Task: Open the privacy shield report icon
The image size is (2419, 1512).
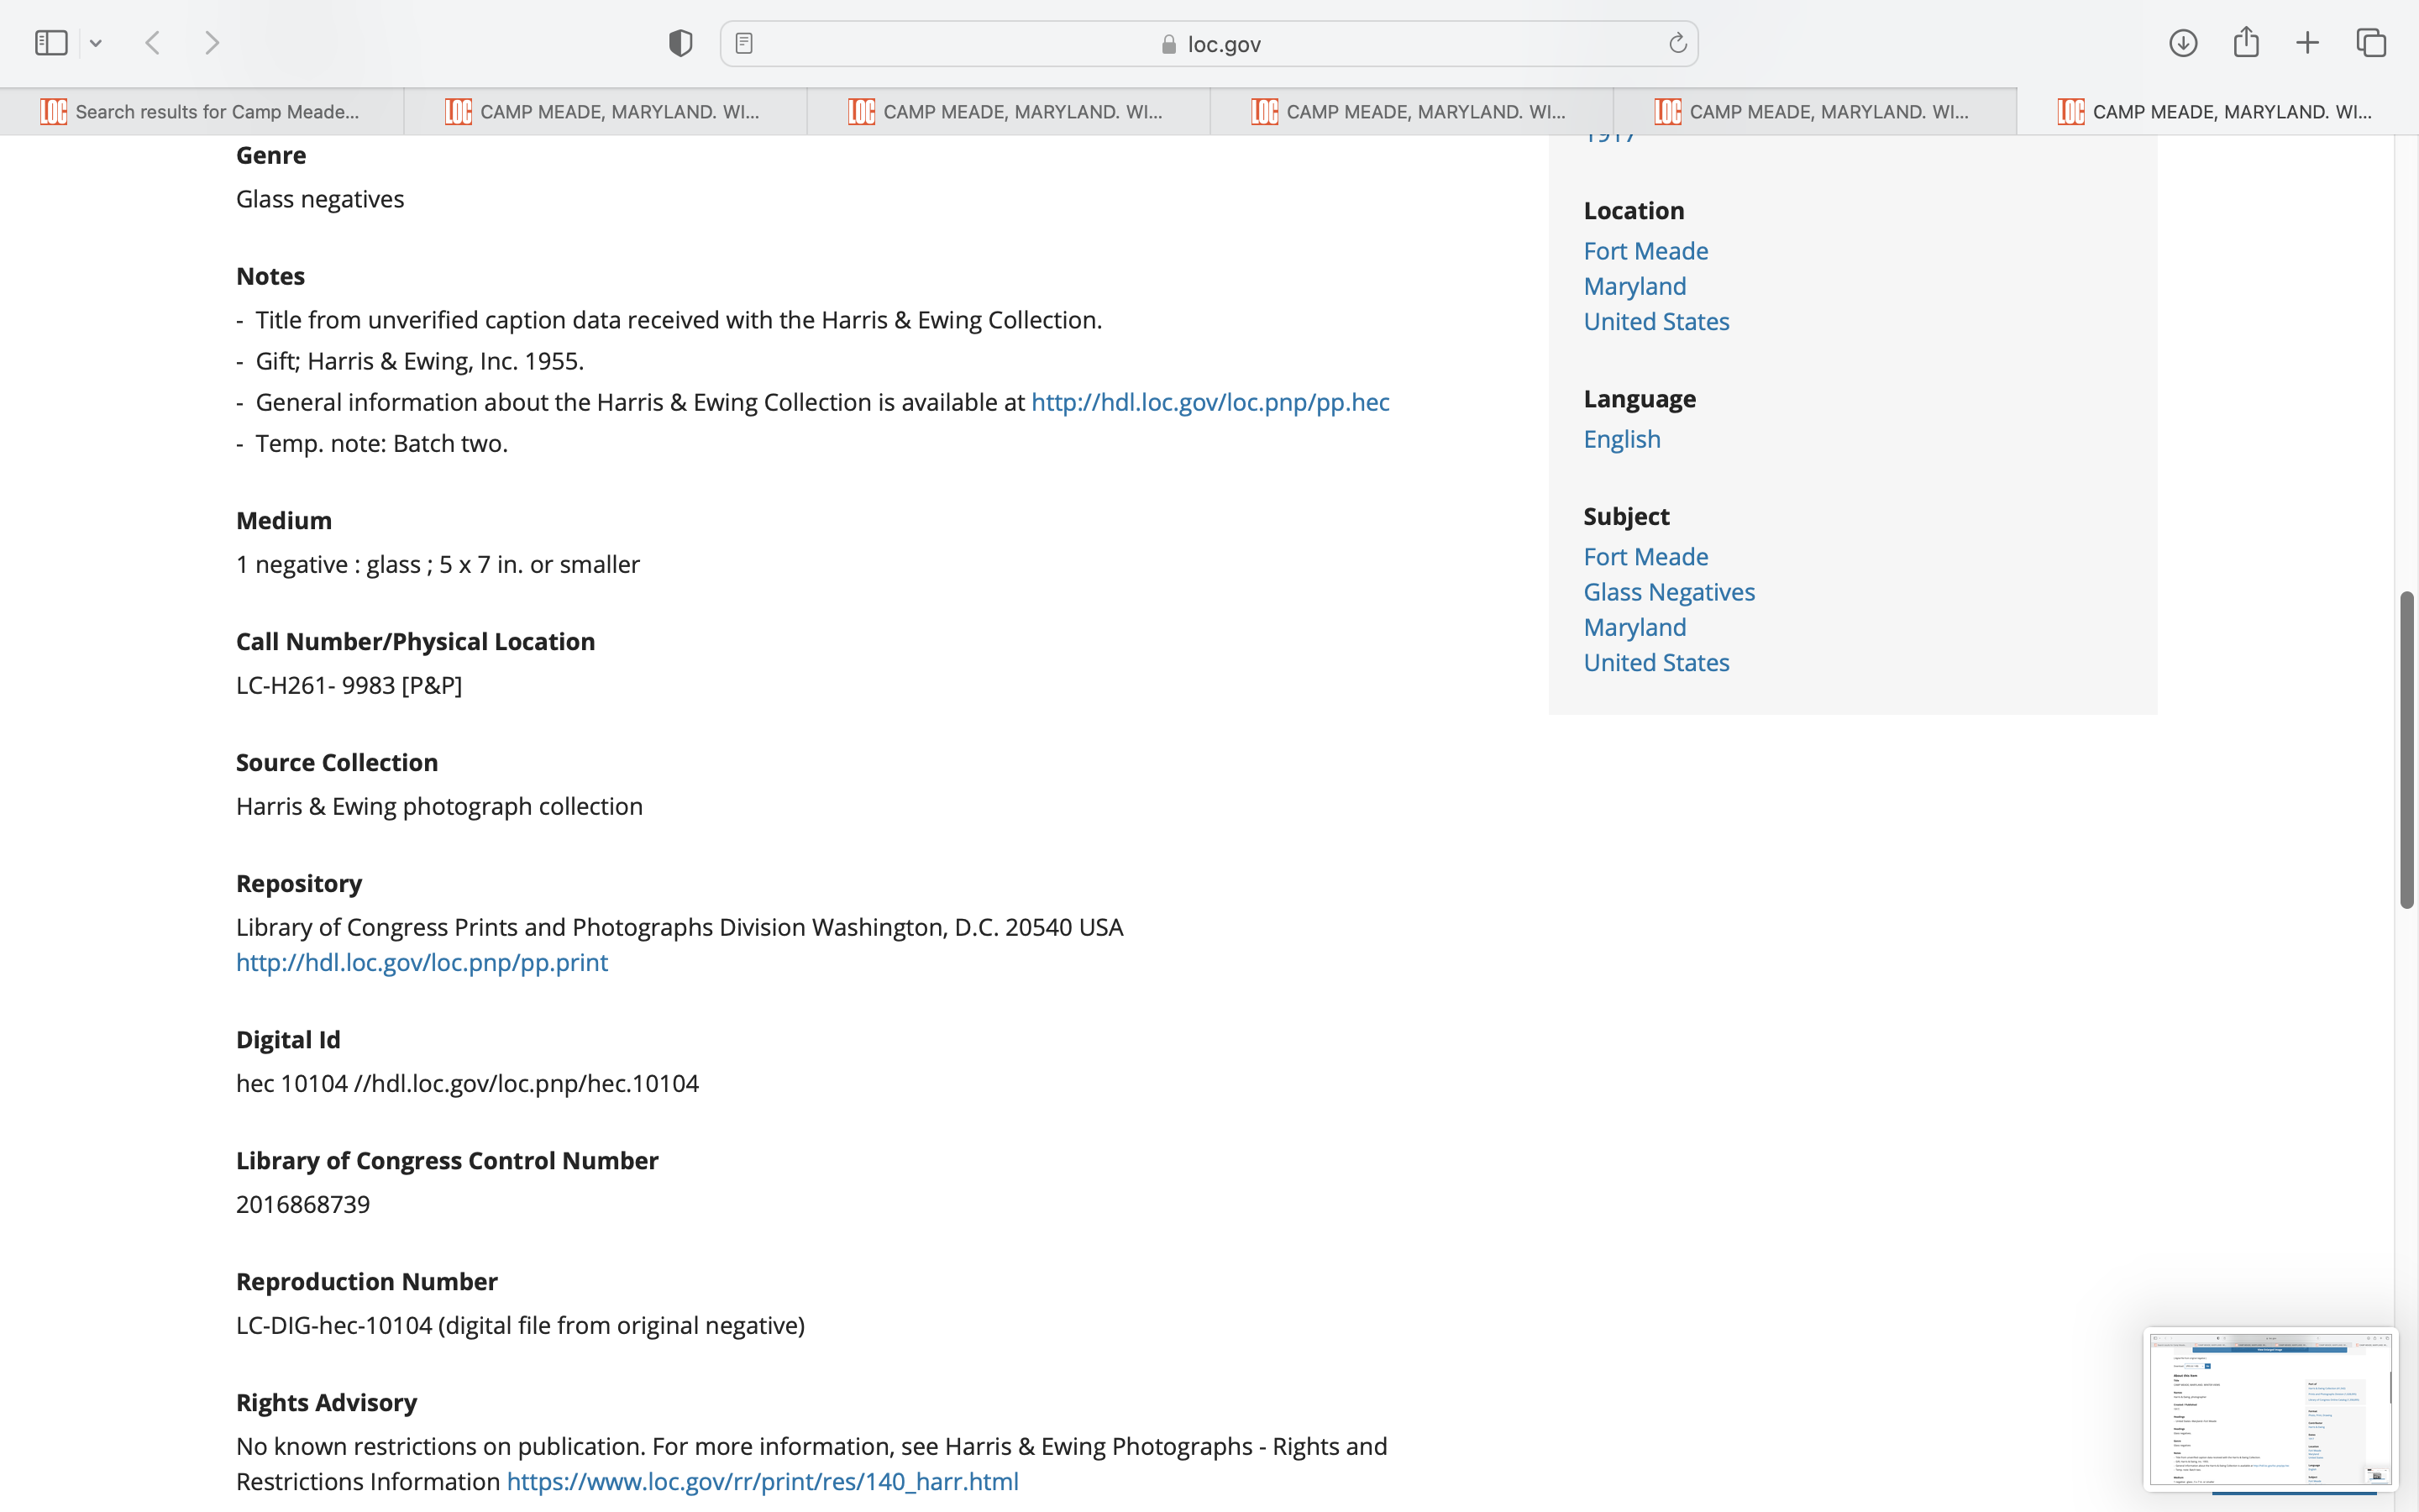Action: [x=680, y=43]
